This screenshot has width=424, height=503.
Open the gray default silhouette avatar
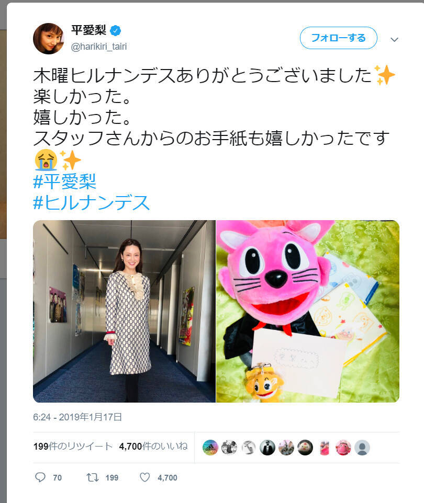pos(362,448)
